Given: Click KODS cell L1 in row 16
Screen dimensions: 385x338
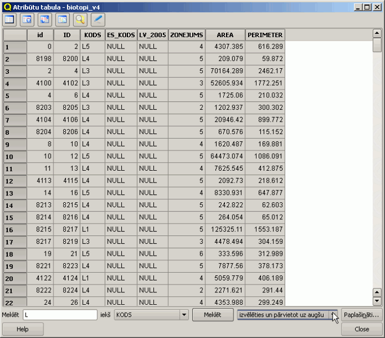Looking at the screenshot, I should click(92, 229).
